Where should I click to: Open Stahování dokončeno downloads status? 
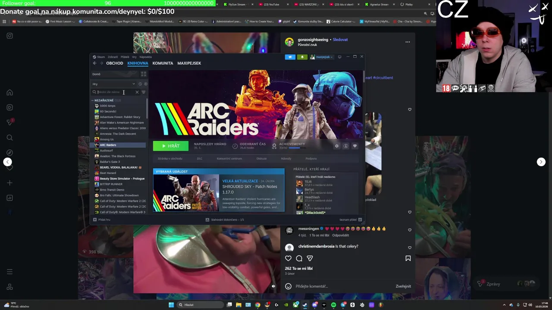pyautogui.click(x=225, y=220)
